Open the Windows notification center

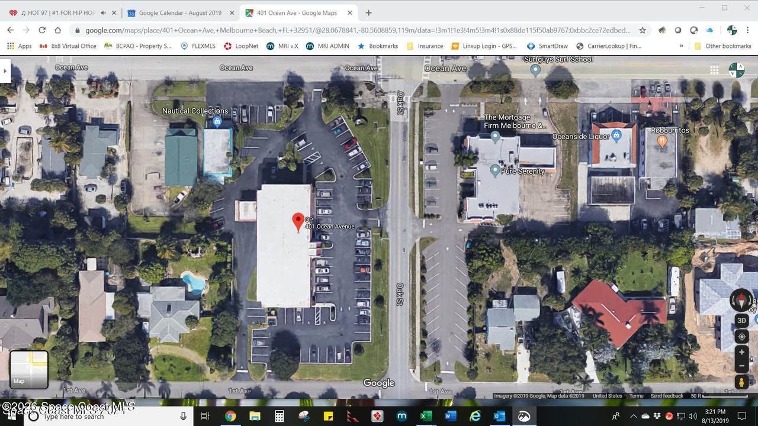pos(742,417)
